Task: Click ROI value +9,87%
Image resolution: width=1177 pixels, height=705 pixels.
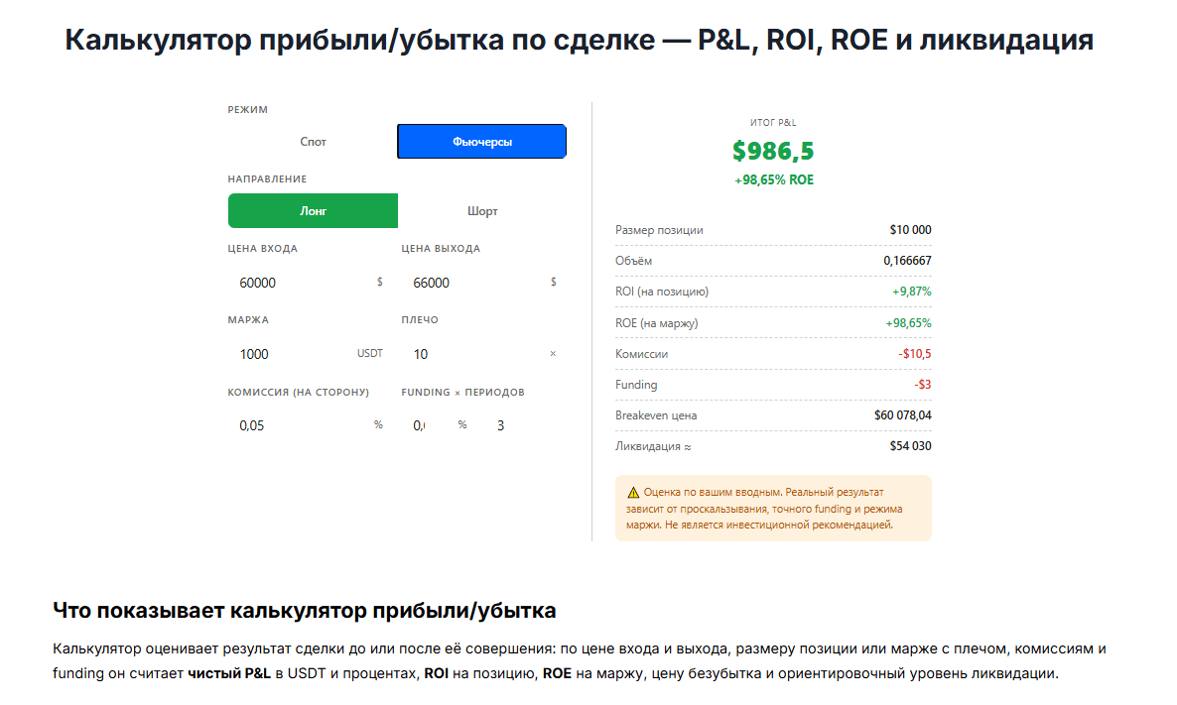Action: 911,292
